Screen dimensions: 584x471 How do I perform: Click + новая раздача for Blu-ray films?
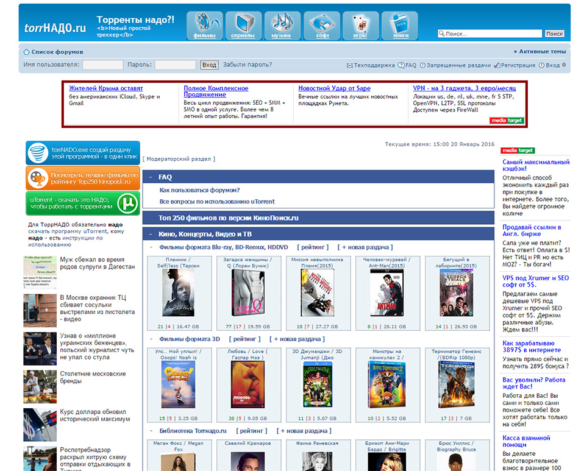point(365,247)
